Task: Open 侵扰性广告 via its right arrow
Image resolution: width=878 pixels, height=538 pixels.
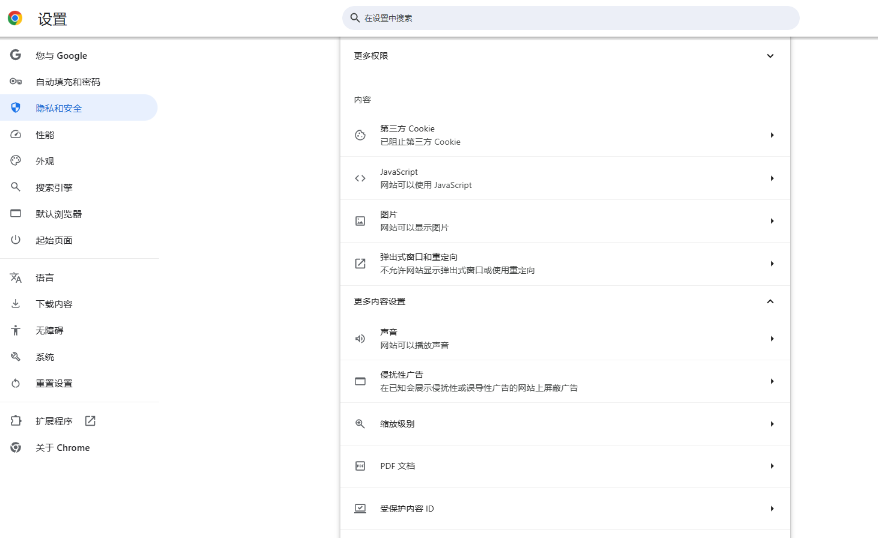Action: pos(772,381)
